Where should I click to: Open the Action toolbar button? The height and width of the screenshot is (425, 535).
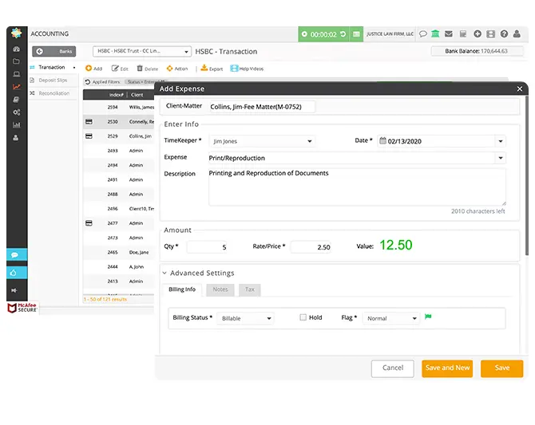(x=177, y=69)
